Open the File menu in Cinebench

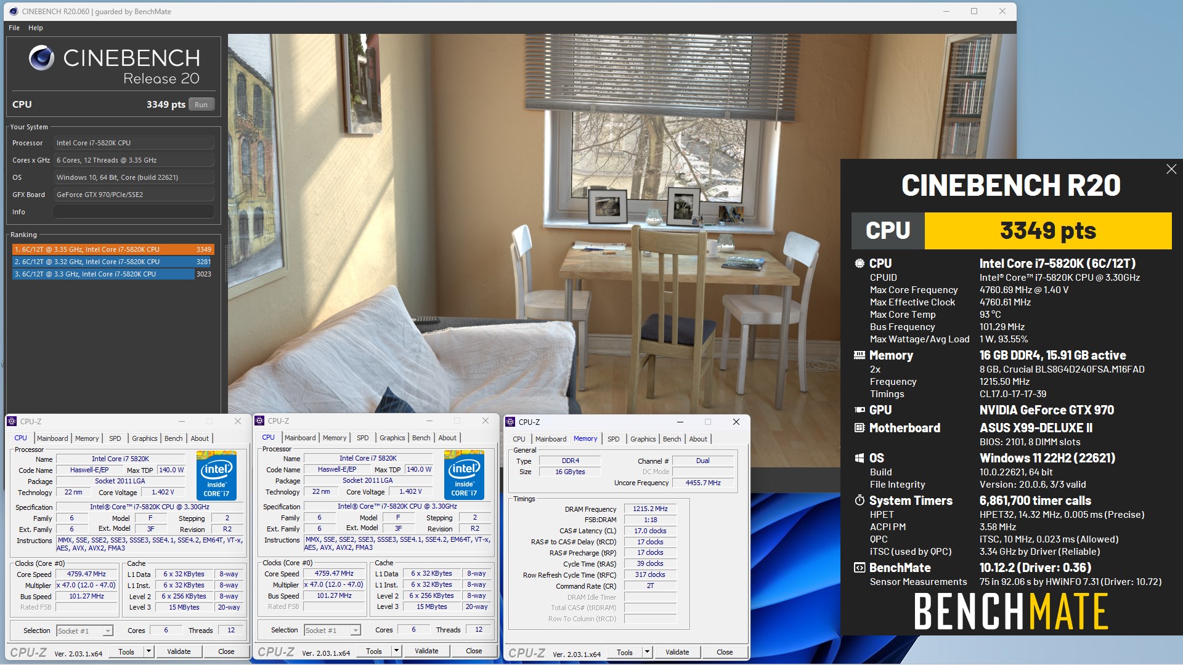(14, 28)
